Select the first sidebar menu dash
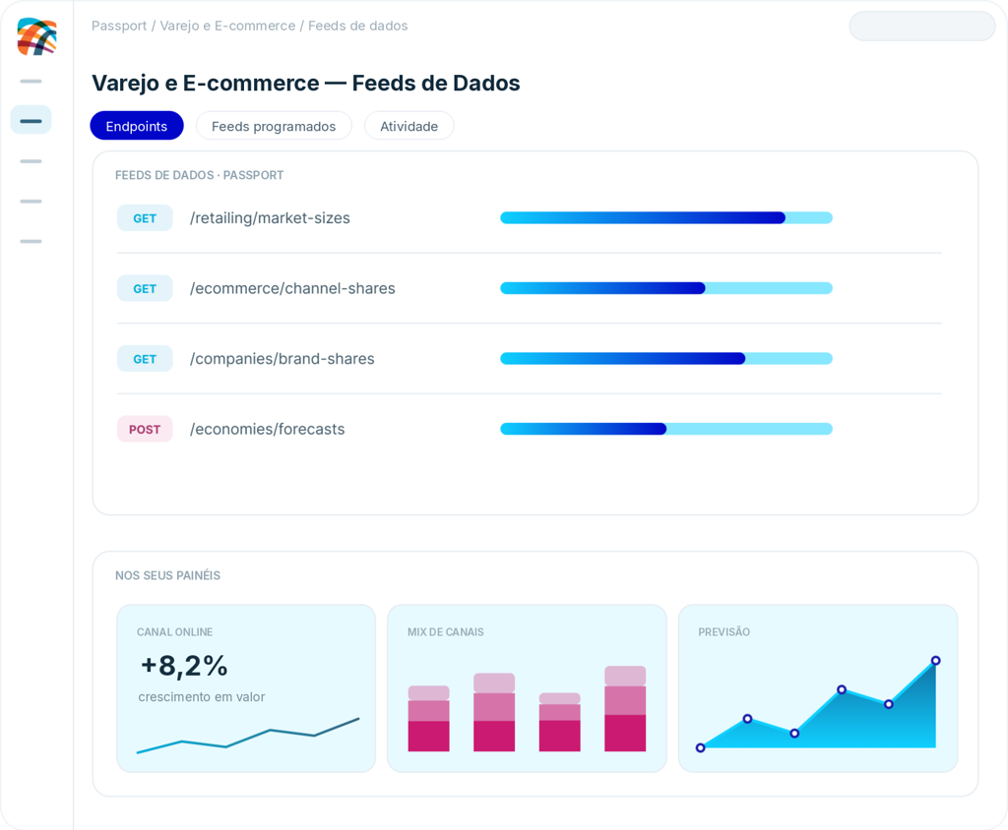The width and height of the screenshot is (1008, 830). click(31, 82)
